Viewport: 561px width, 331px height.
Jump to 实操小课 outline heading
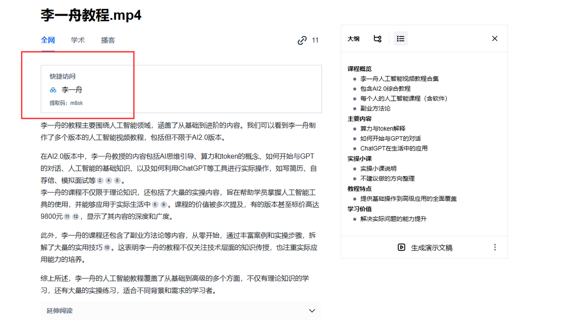[x=359, y=159]
